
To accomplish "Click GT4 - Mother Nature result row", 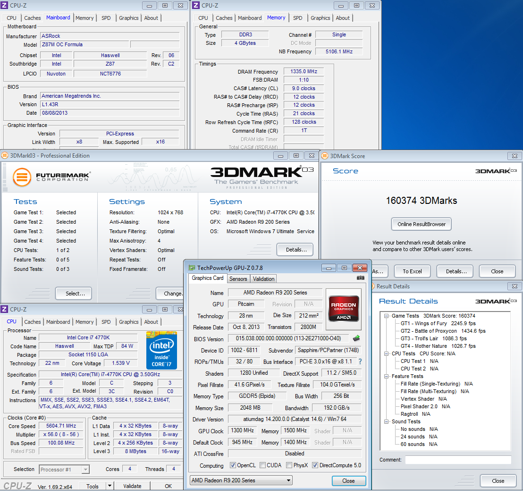I will (438, 346).
